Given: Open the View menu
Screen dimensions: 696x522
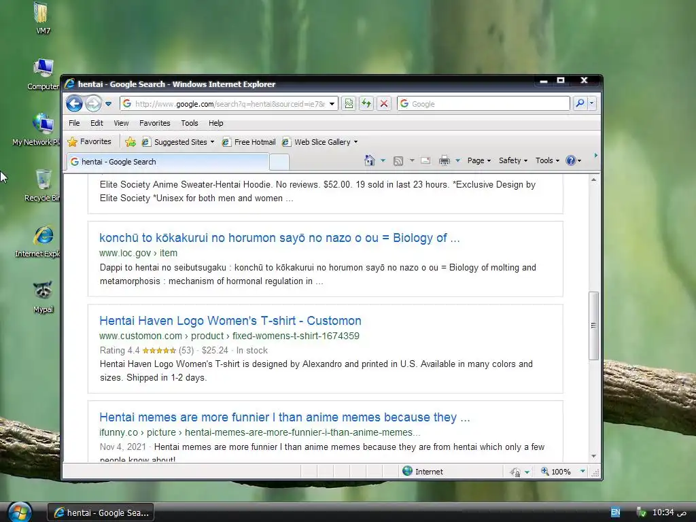Looking at the screenshot, I should tap(121, 123).
